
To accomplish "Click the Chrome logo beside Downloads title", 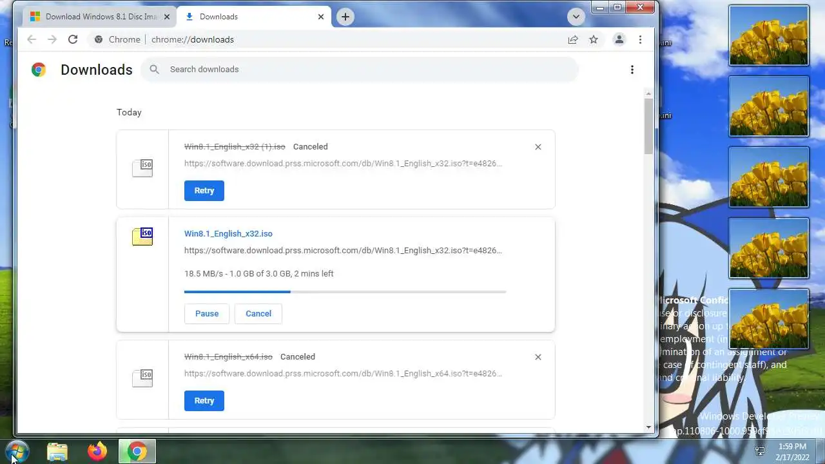I will [x=39, y=70].
